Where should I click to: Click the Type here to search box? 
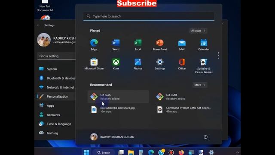click(x=149, y=16)
